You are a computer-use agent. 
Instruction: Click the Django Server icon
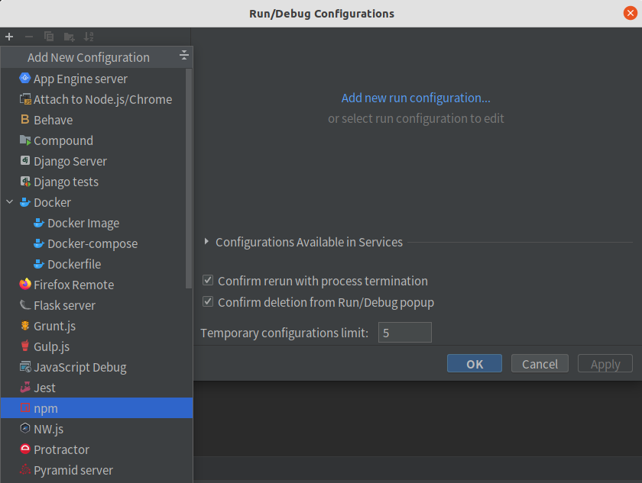[x=25, y=160]
